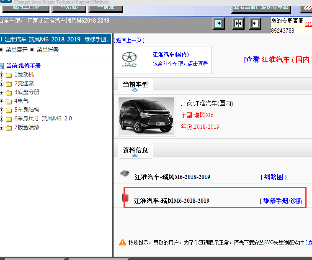Image resolution: width=312 pixels, height=260 pixels.
Task: Click the 江淮汽车-瑞风M6-2018-2019 title in 线路图 row
Action: [172, 177]
